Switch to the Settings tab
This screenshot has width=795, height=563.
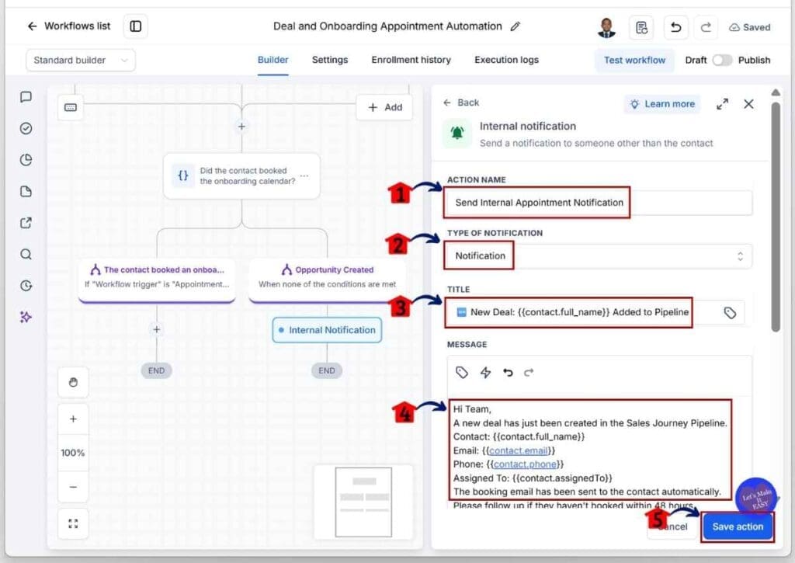pos(329,60)
